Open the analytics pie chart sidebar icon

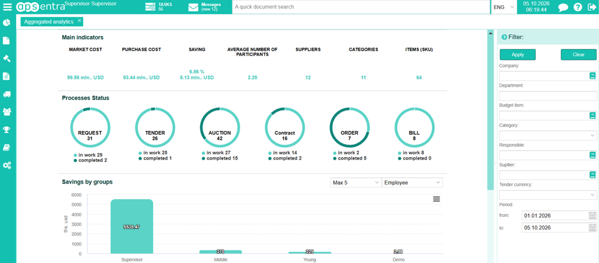(x=7, y=23)
